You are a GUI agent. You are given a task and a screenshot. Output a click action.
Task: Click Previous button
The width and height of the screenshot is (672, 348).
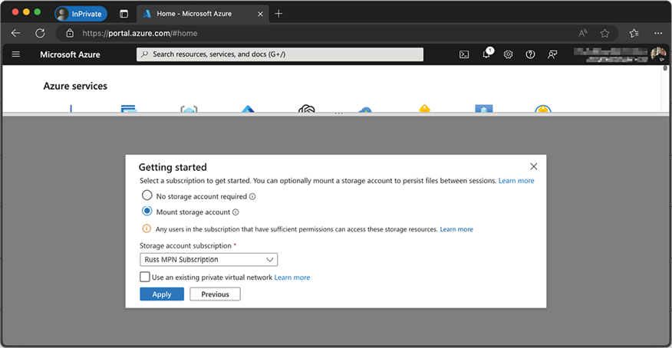[x=215, y=294]
